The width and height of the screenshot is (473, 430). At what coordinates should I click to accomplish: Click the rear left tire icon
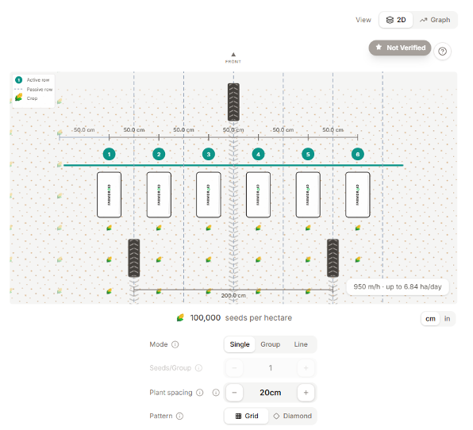[134, 258]
